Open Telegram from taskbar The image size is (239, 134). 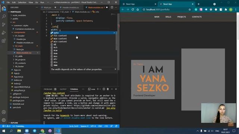click(x=35, y=131)
